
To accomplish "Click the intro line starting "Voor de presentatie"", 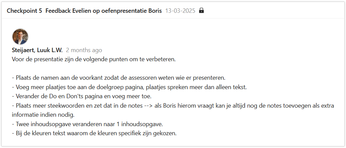I will click(94, 60).
